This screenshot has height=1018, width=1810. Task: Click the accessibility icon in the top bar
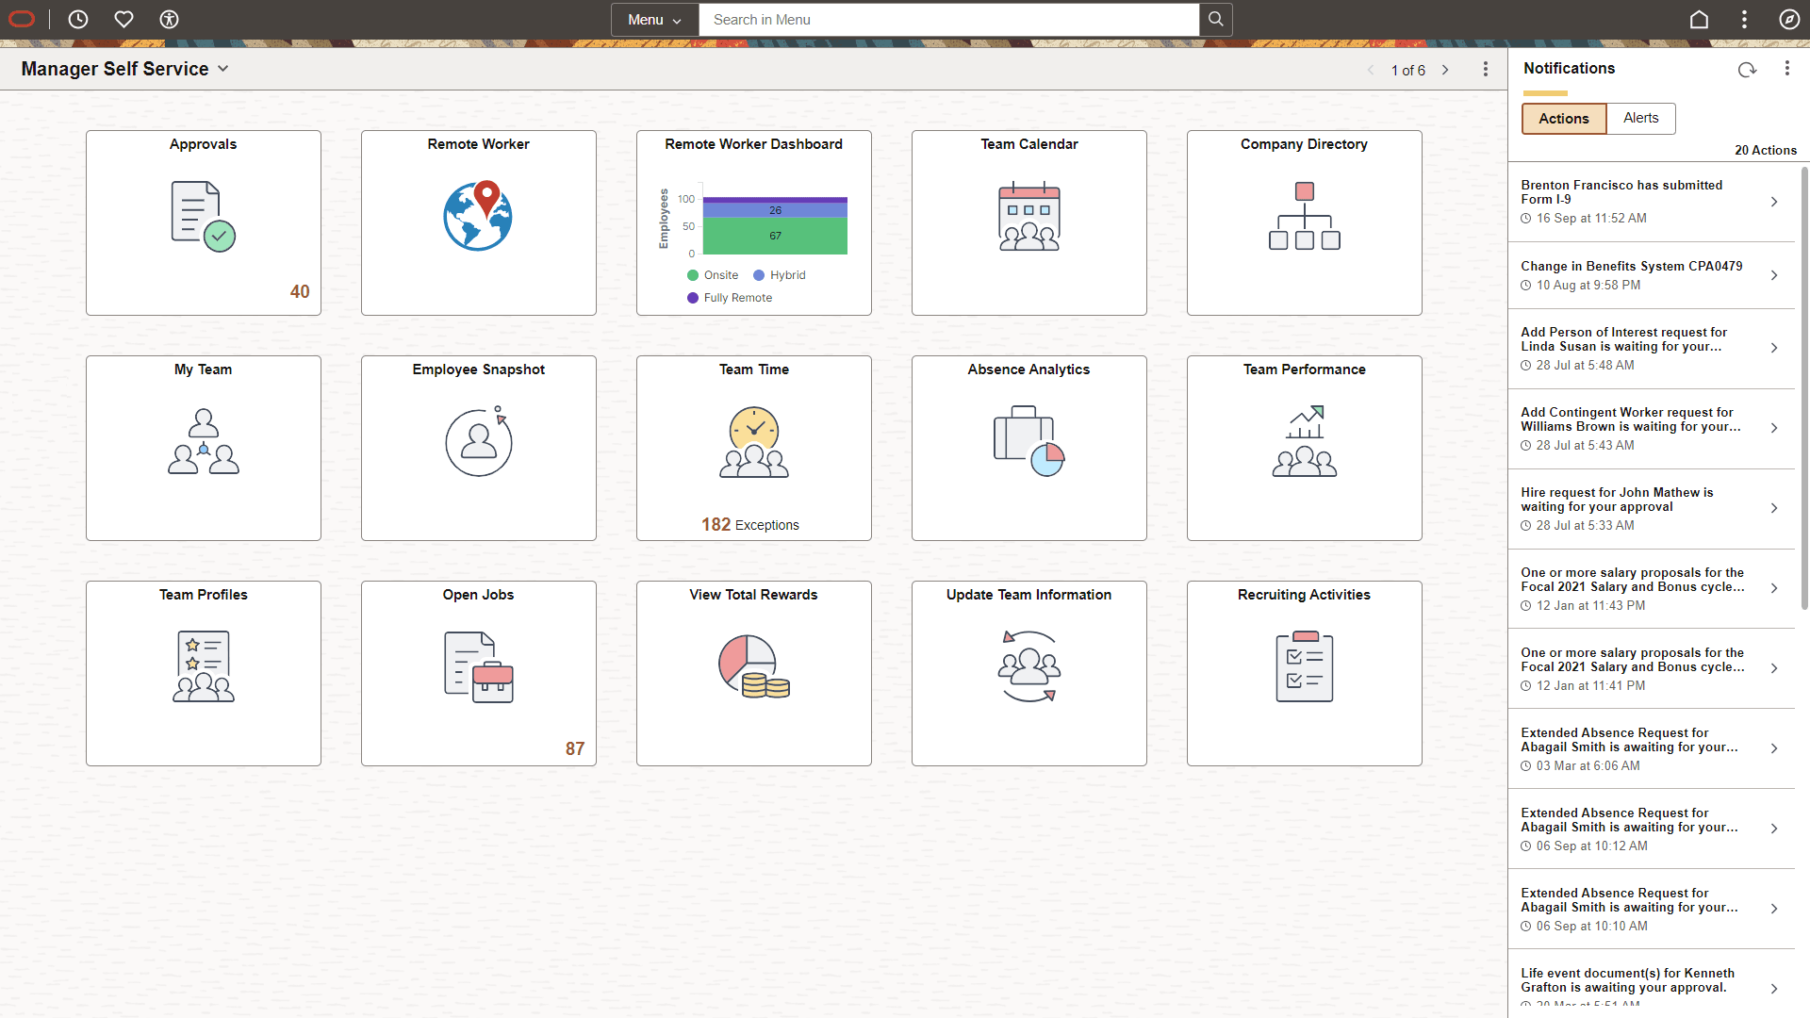pos(169,19)
